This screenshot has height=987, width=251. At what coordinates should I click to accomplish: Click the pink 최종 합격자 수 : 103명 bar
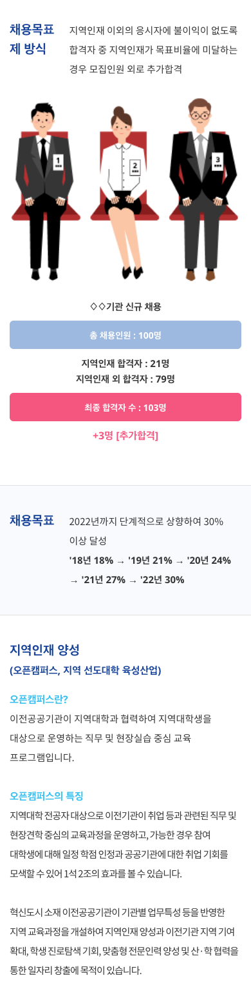tap(126, 407)
